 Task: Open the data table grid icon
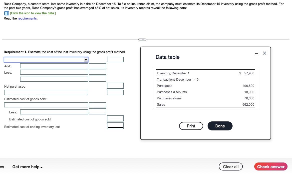pyautogui.click(x=6, y=13)
